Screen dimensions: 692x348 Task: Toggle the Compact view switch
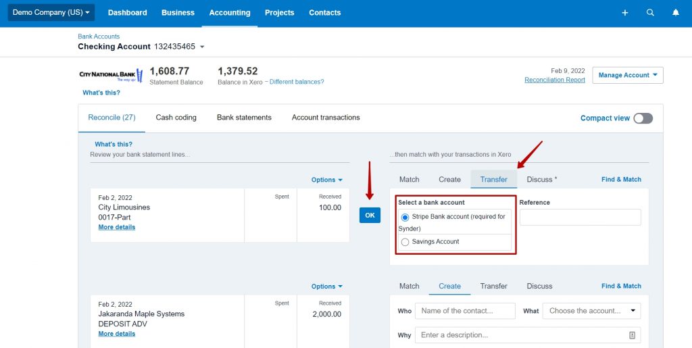click(643, 118)
